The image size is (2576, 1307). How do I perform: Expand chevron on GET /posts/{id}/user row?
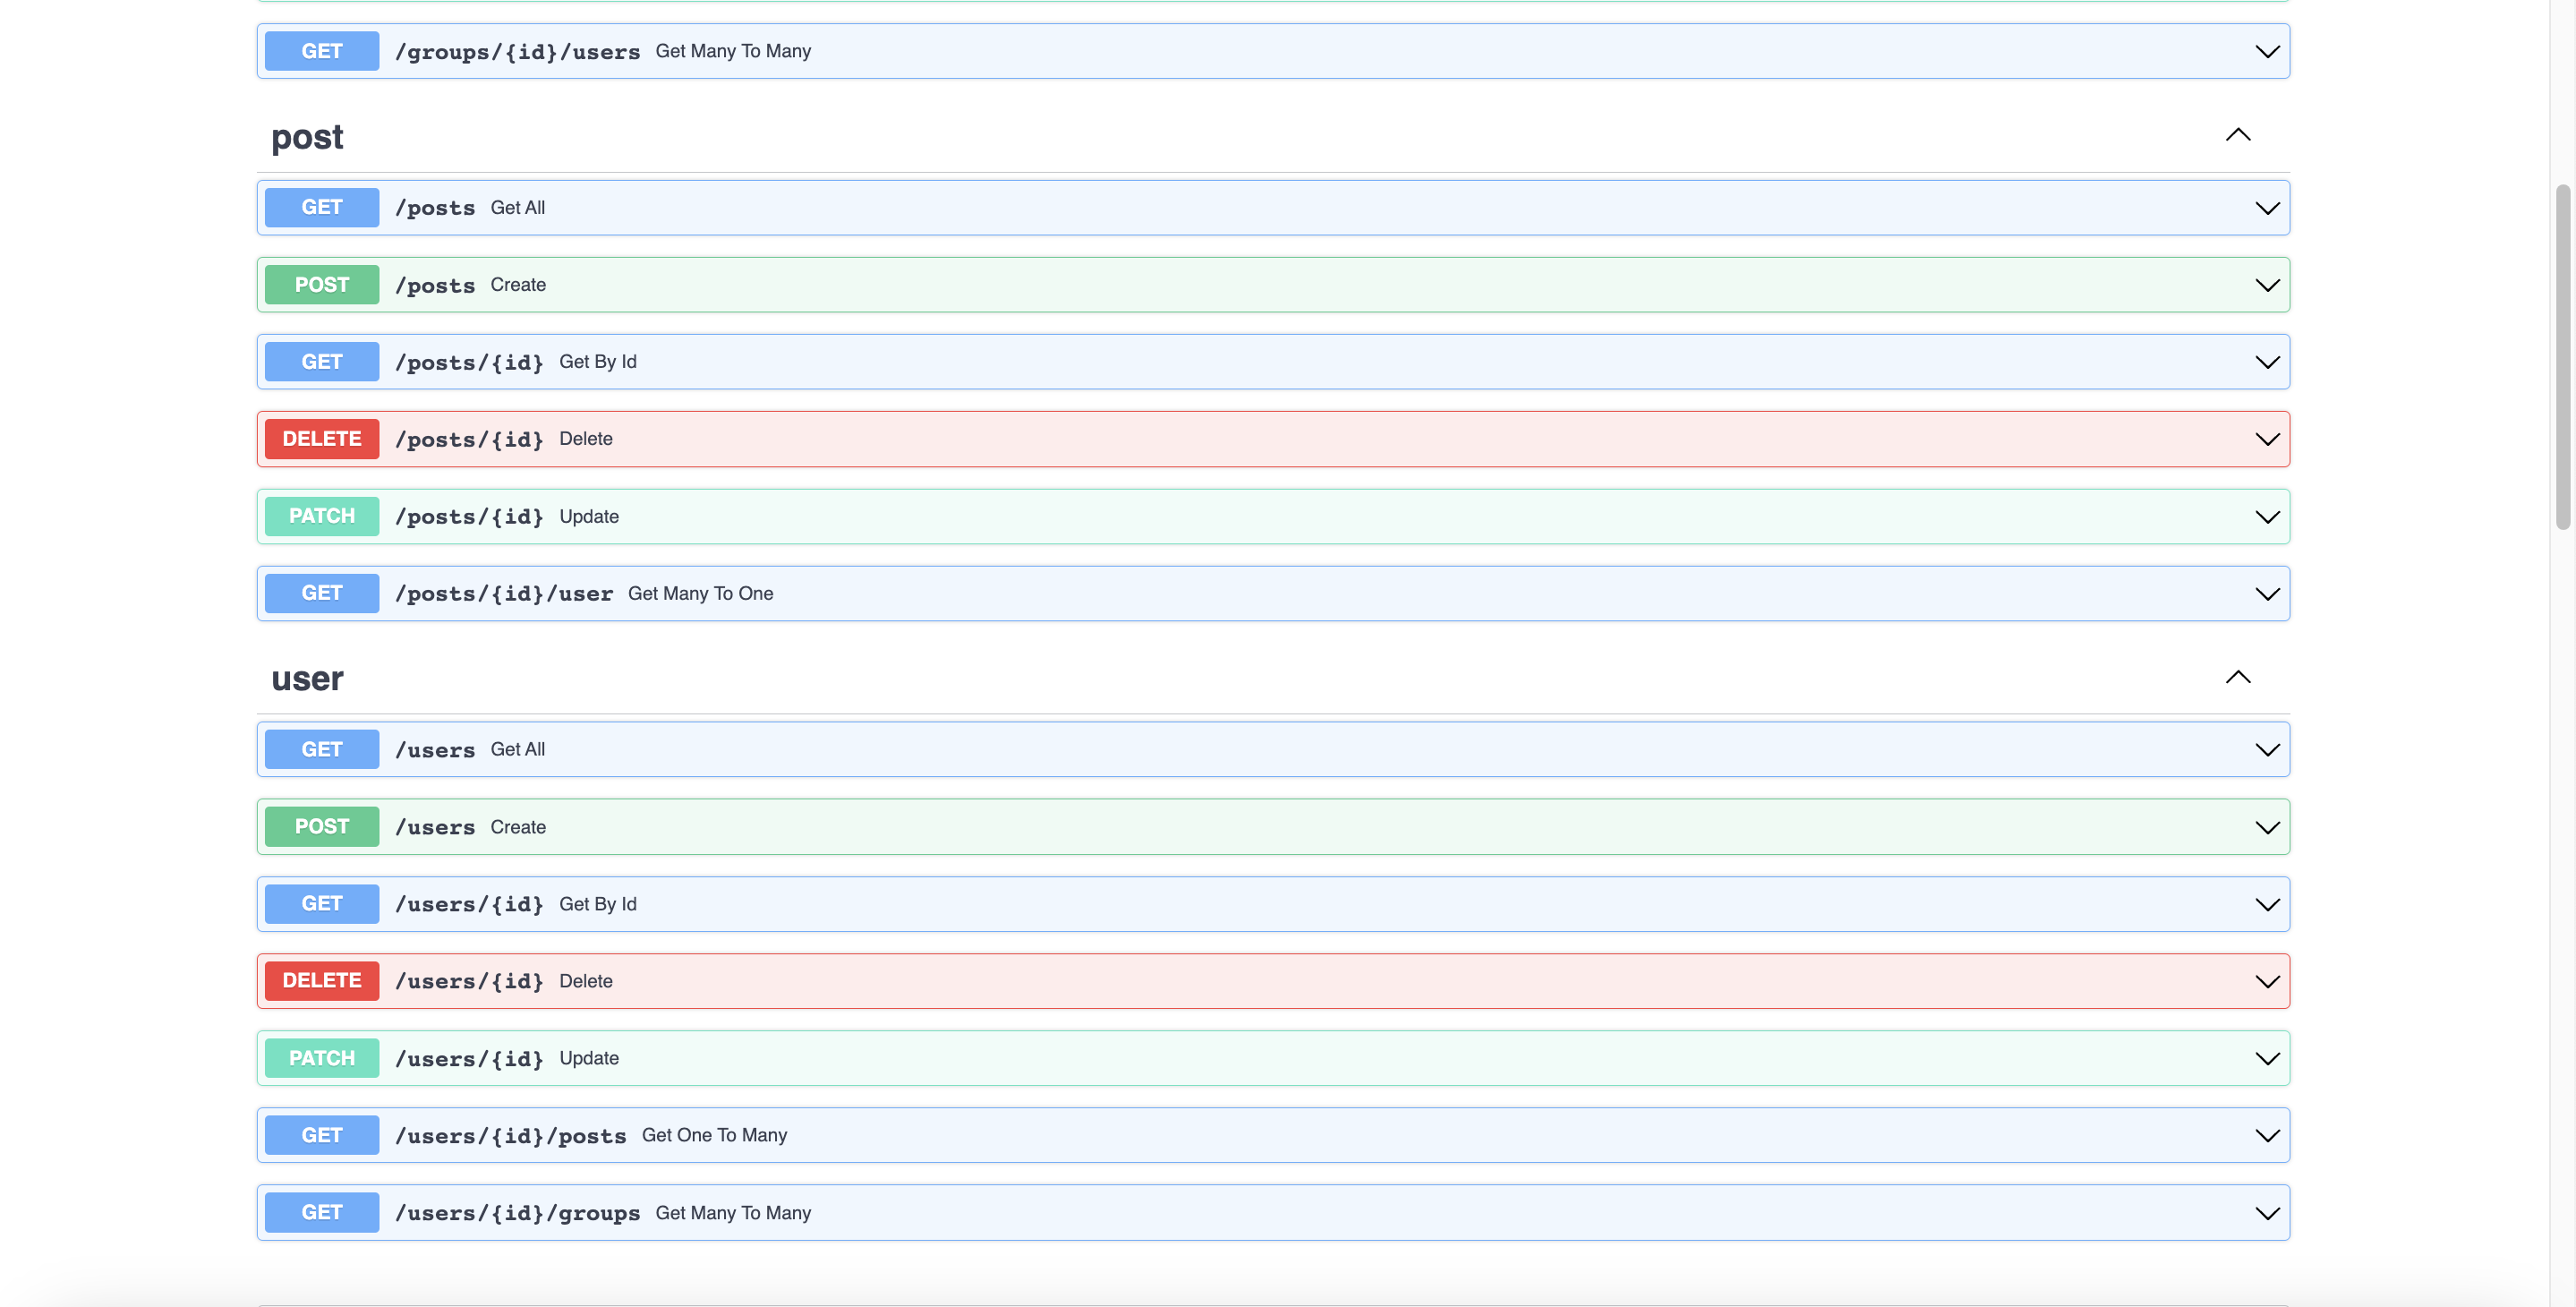point(2266,594)
